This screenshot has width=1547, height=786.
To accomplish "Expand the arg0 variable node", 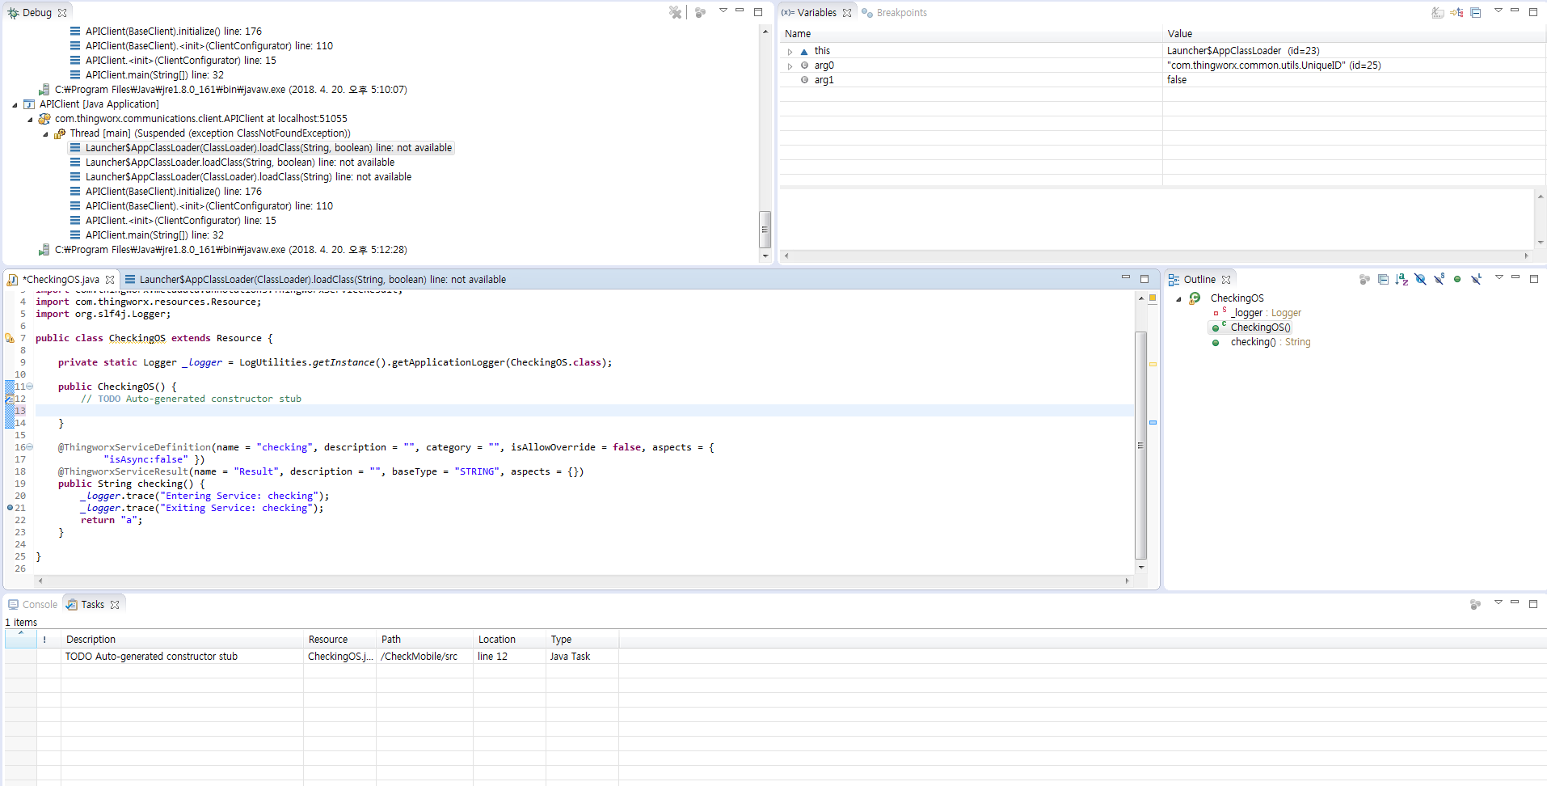I will tap(790, 65).
